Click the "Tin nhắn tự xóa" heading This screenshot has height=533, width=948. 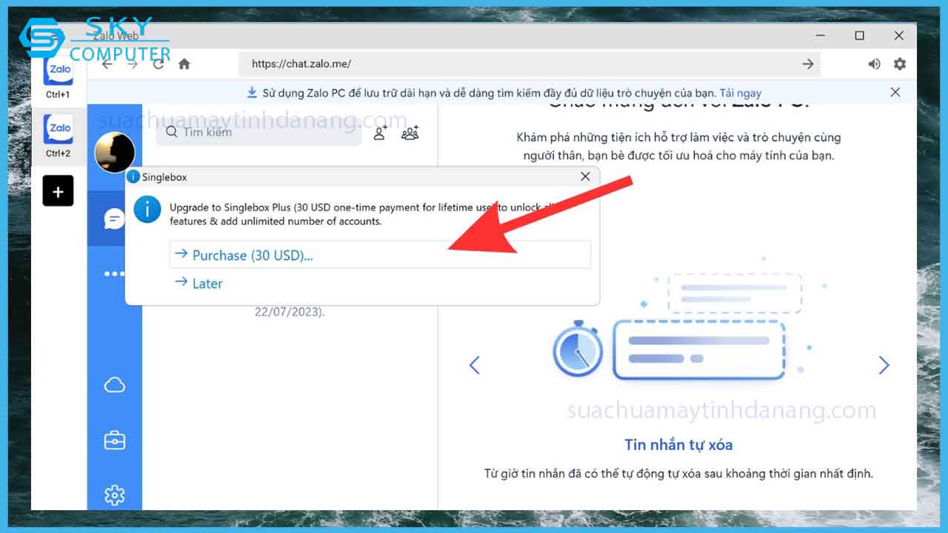678,445
